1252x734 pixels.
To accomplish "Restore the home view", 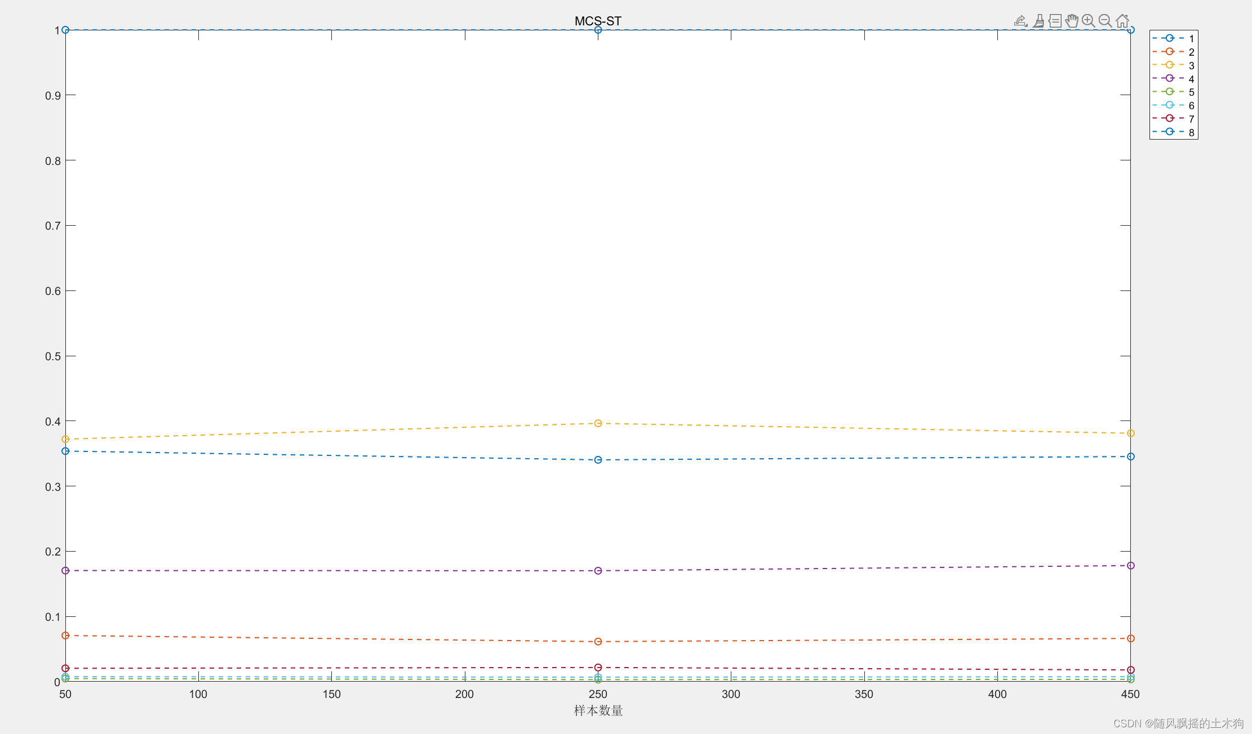I will (1122, 21).
